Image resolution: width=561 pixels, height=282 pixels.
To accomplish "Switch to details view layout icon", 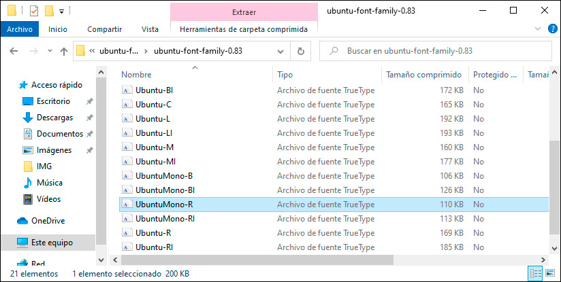I will pos(536,273).
